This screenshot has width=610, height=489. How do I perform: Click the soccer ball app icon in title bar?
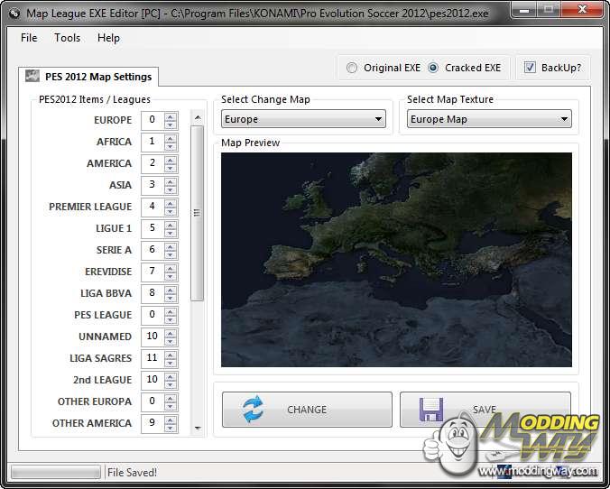14,12
